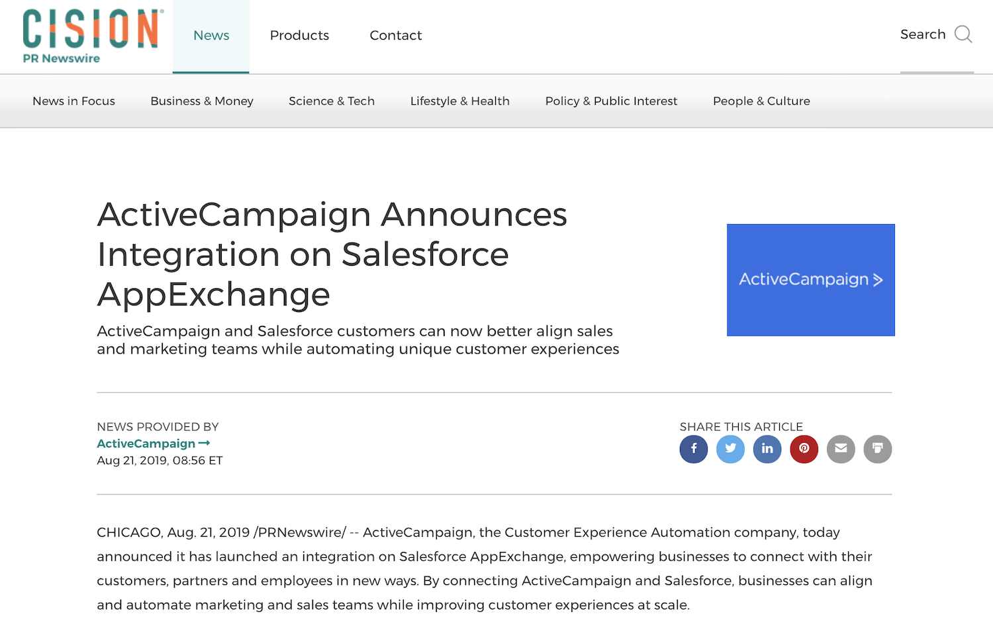Select Lifestyle & Health category

[460, 101]
